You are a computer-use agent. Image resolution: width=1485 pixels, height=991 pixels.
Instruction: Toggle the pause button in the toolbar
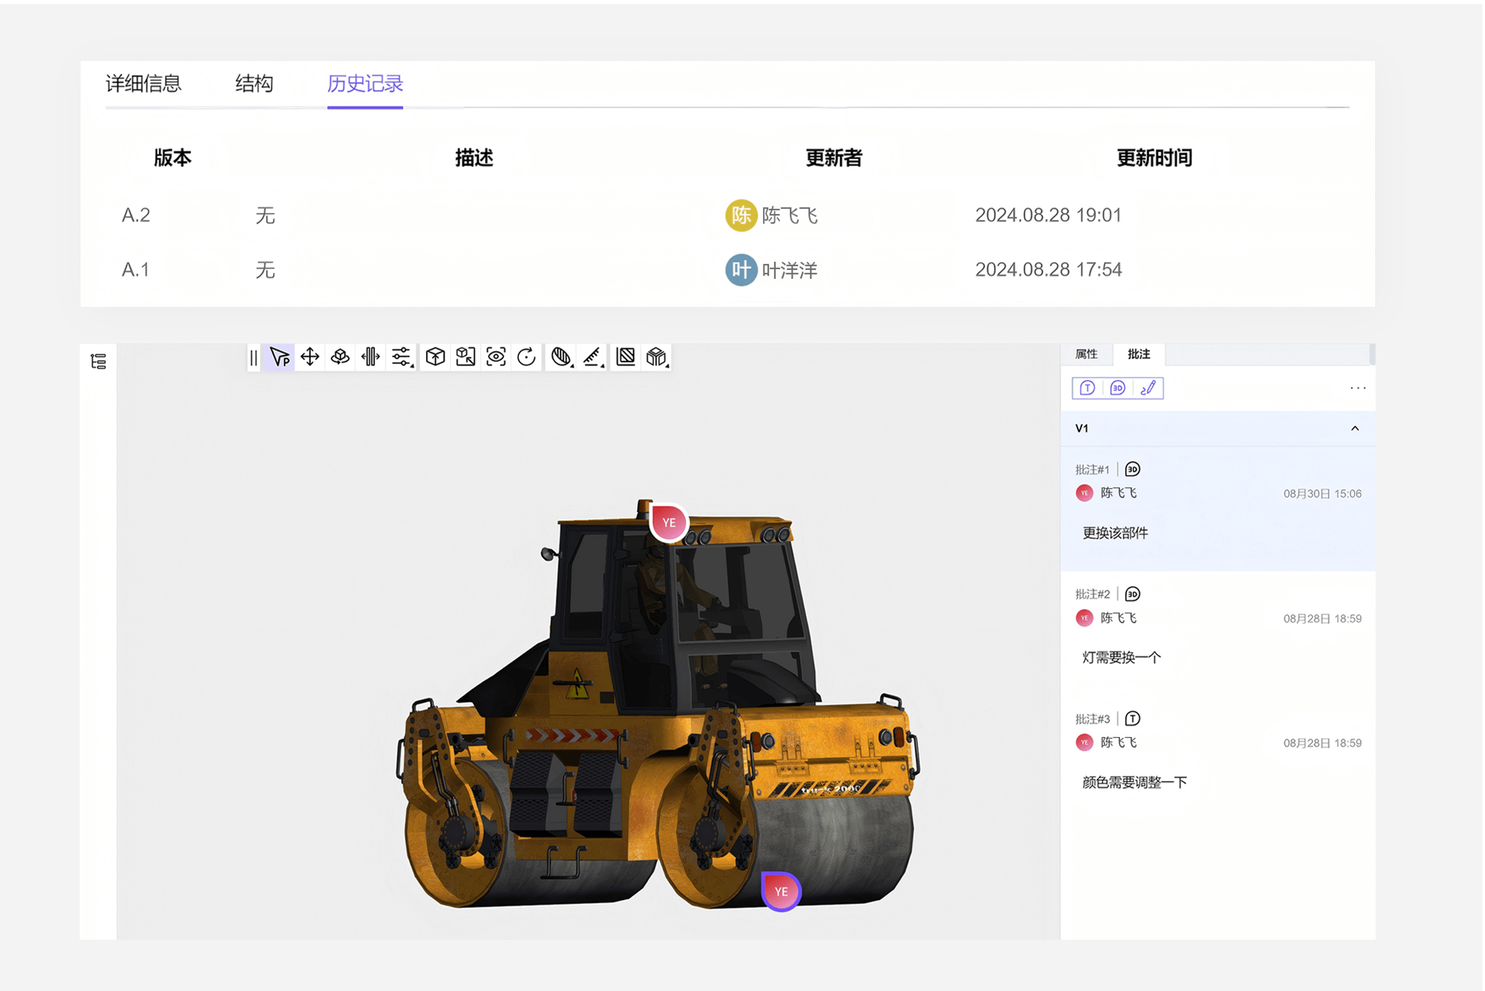pyautogui.click(x=253, y=357)
